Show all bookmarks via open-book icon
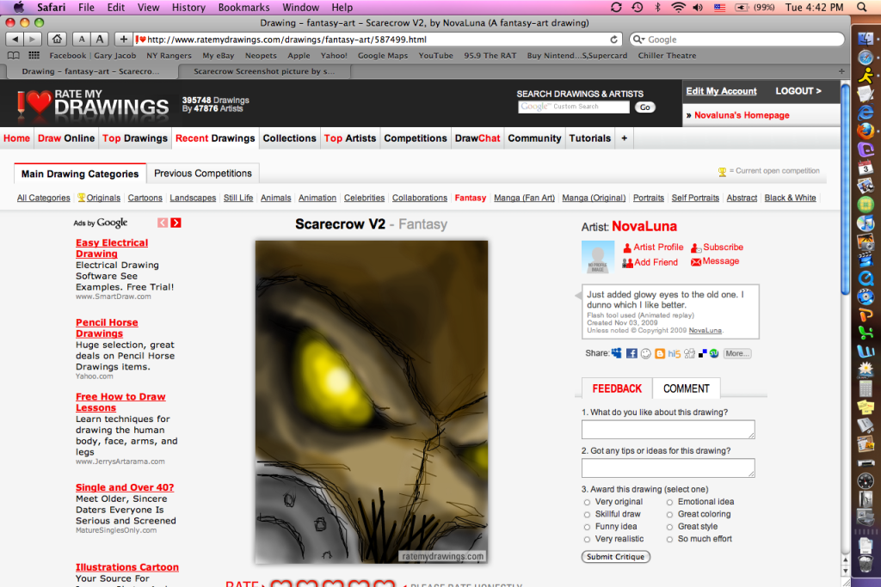 tap(14, 56)
